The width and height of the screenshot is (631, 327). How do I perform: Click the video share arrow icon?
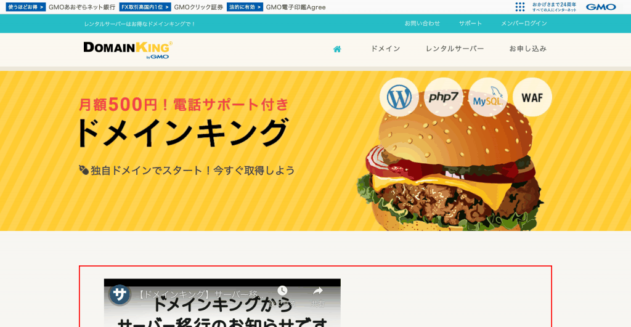tap(318, 291)
